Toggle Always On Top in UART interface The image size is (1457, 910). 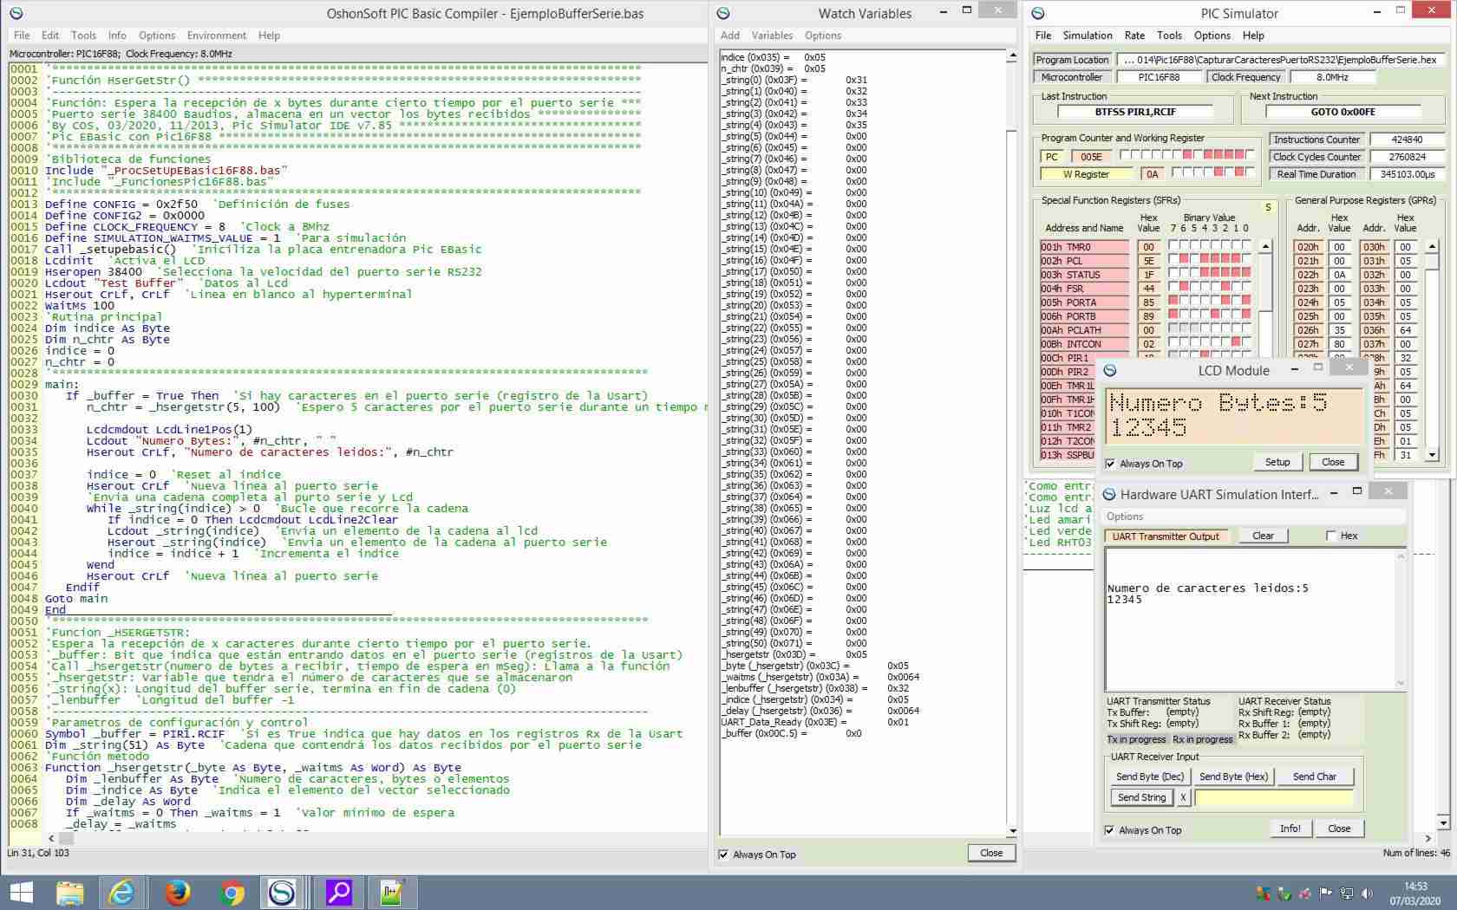[1109, 830]
